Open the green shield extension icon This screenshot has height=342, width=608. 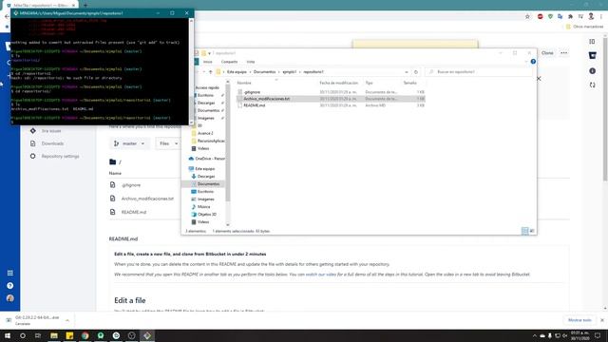[550, 17]
